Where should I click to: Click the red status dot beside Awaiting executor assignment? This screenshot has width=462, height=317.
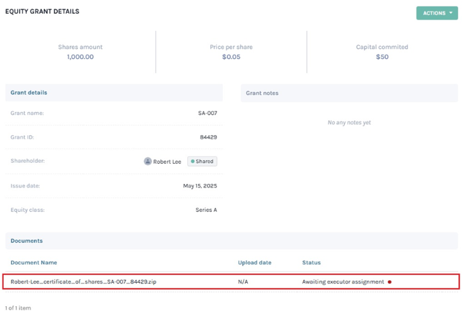pyautogui.click(x=389, y=282)
